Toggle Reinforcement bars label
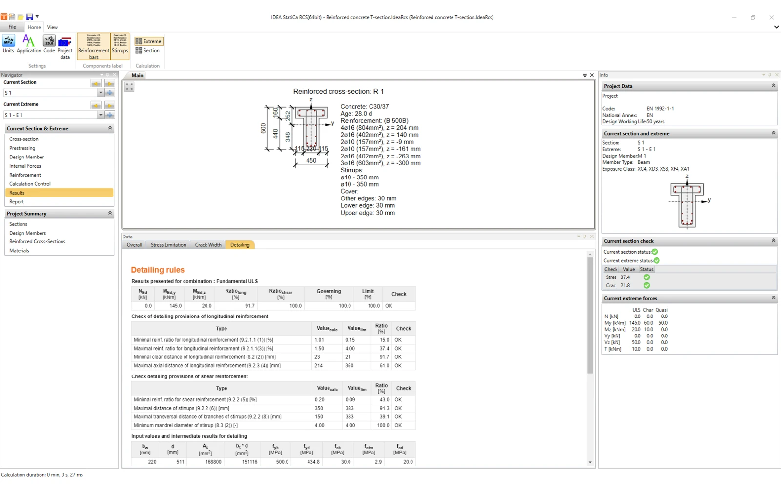Image resolution: width=781 pixels, height=493 pixels. click(94, 47)
